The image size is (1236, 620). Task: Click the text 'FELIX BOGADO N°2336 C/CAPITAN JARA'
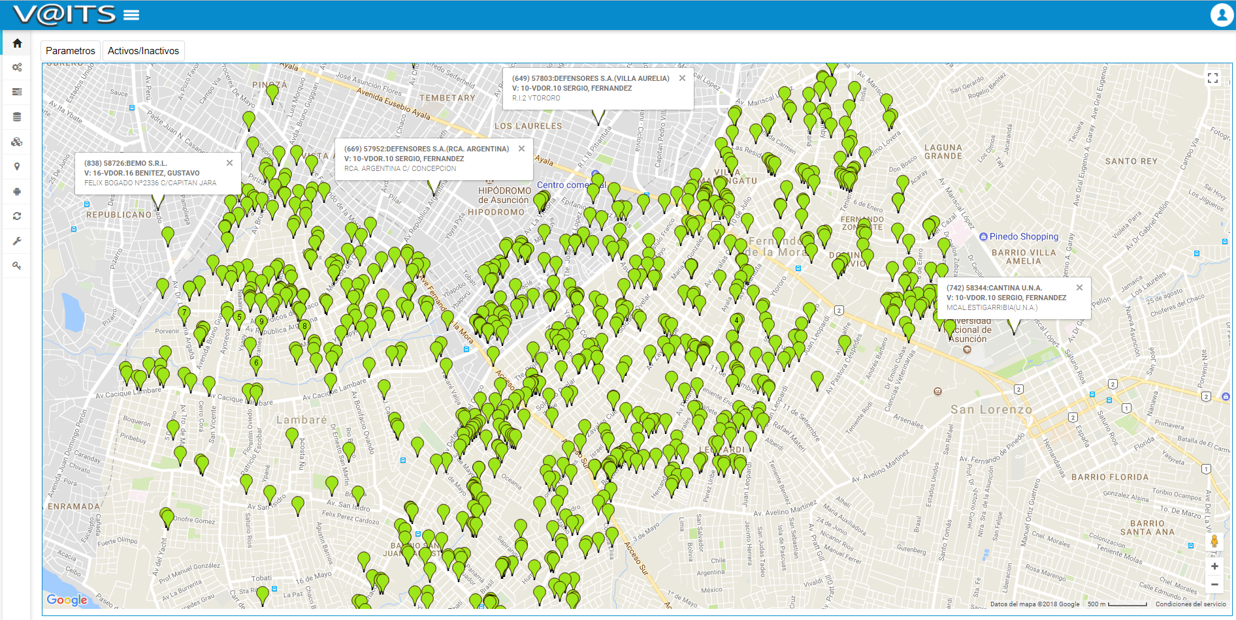[x=150, y=183]
